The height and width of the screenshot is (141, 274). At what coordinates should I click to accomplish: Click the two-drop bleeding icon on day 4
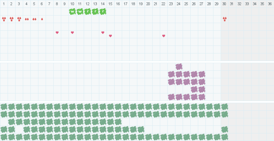coord(27,19)
